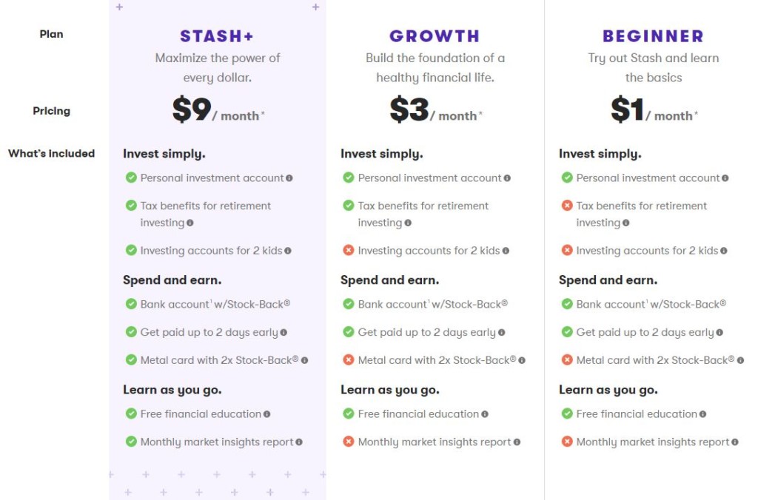This screenshot has width=758, height=500.
Task: Click the $9 / month price
Action: (218, 109)
